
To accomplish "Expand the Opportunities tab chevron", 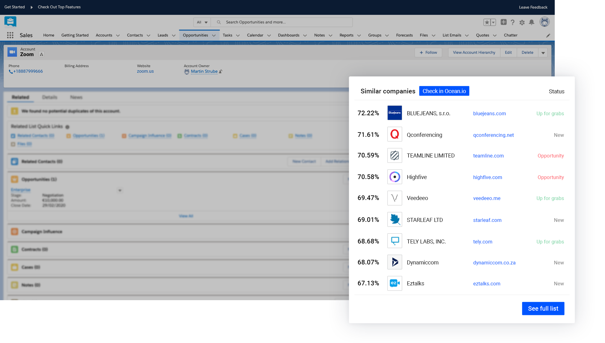I will point(214,35).
